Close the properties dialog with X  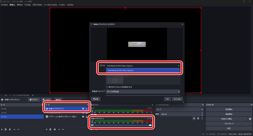(x=182, y=24)
